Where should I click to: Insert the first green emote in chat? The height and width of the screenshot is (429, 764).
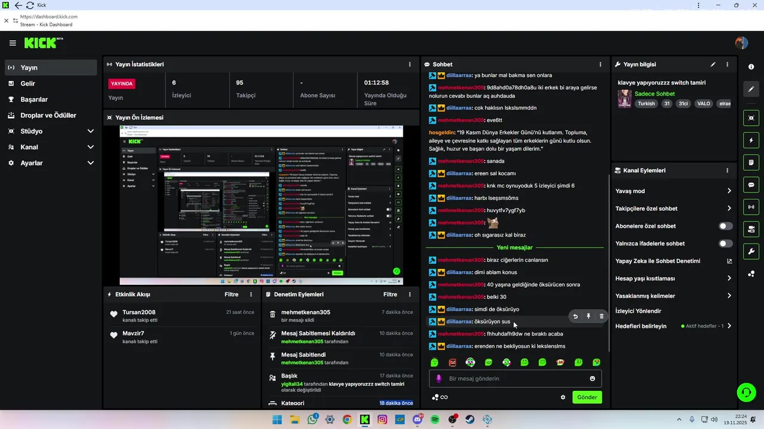(x=435, y=362)
